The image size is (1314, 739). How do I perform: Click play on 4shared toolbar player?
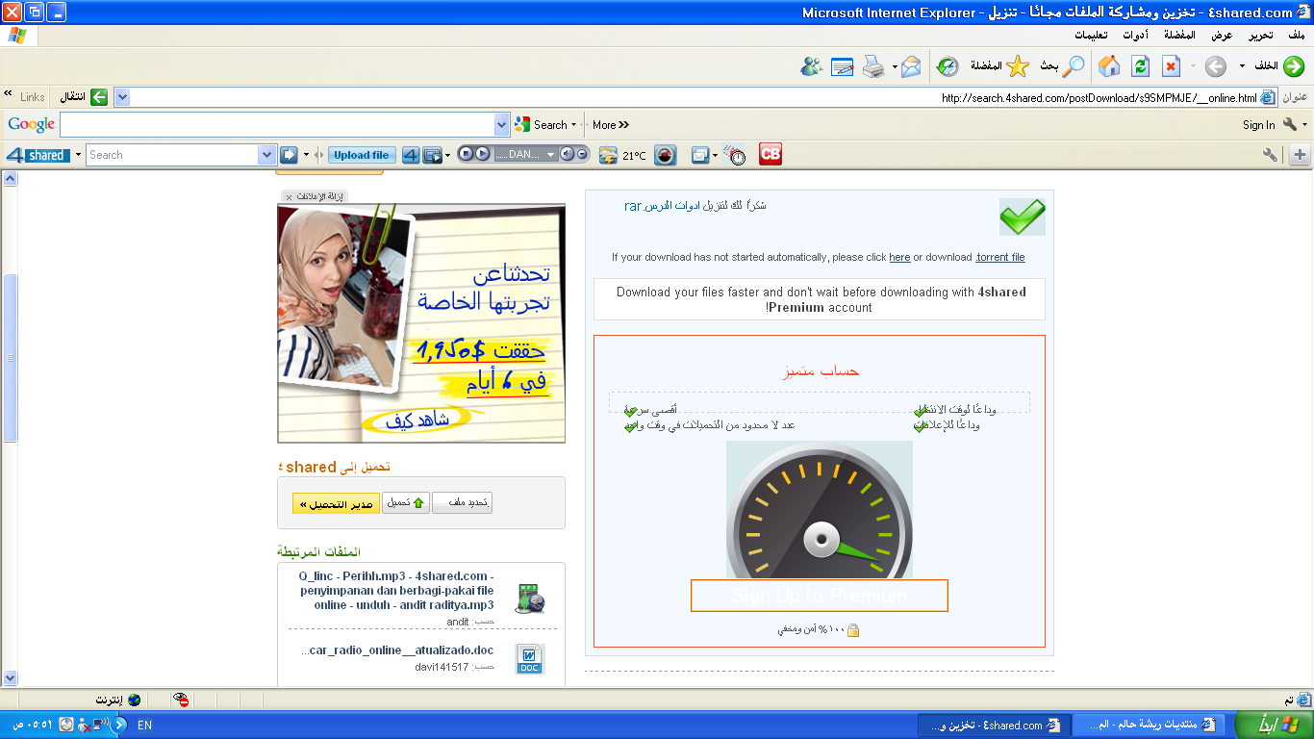[482, 154]
